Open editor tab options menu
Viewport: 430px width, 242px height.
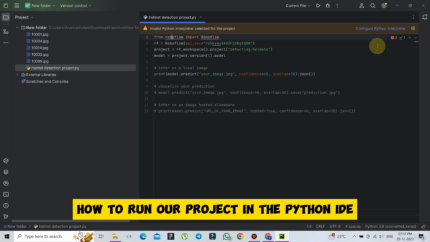click(413, 17)
